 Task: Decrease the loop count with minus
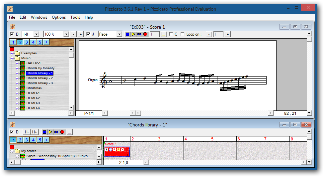(x=209, y=34)
